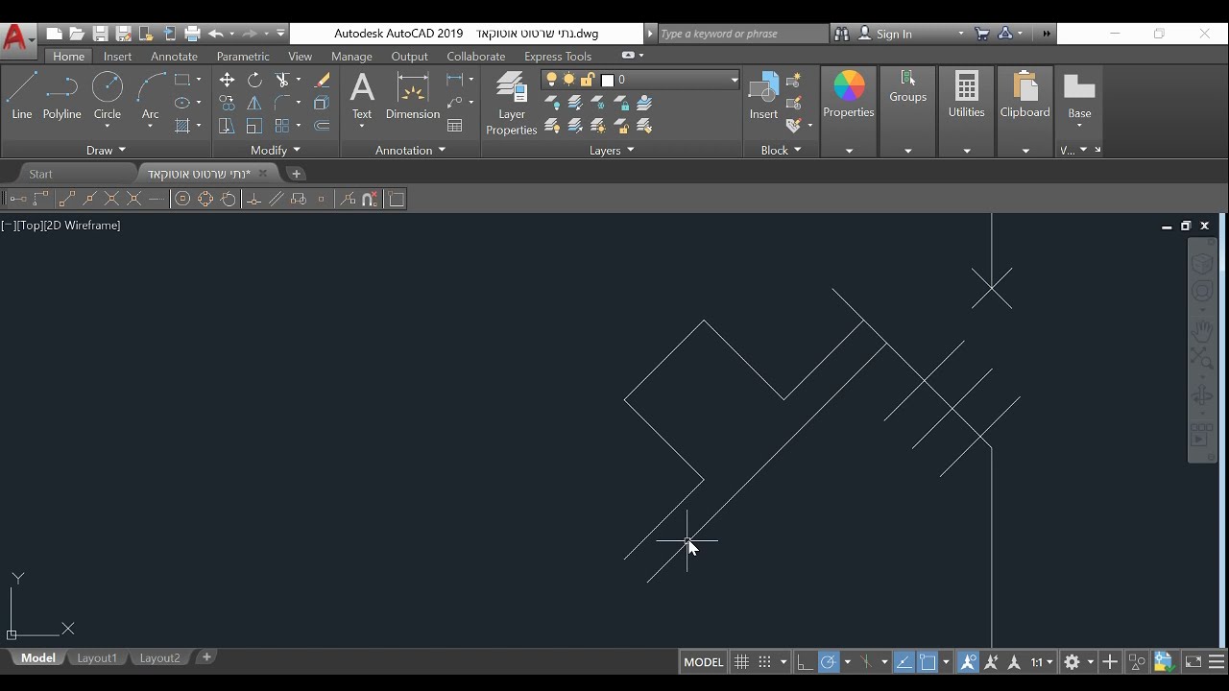The image size is (1229, 691).
Task: Activate the Stretch tool
Action: point(227,126)
